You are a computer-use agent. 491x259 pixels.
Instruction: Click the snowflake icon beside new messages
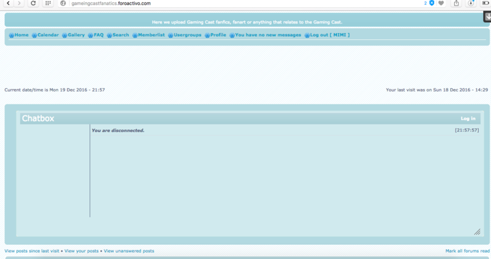point(232,36)
